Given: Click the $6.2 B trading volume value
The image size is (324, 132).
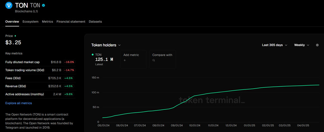Looking at the screenshot, I should tap(57, 70).
